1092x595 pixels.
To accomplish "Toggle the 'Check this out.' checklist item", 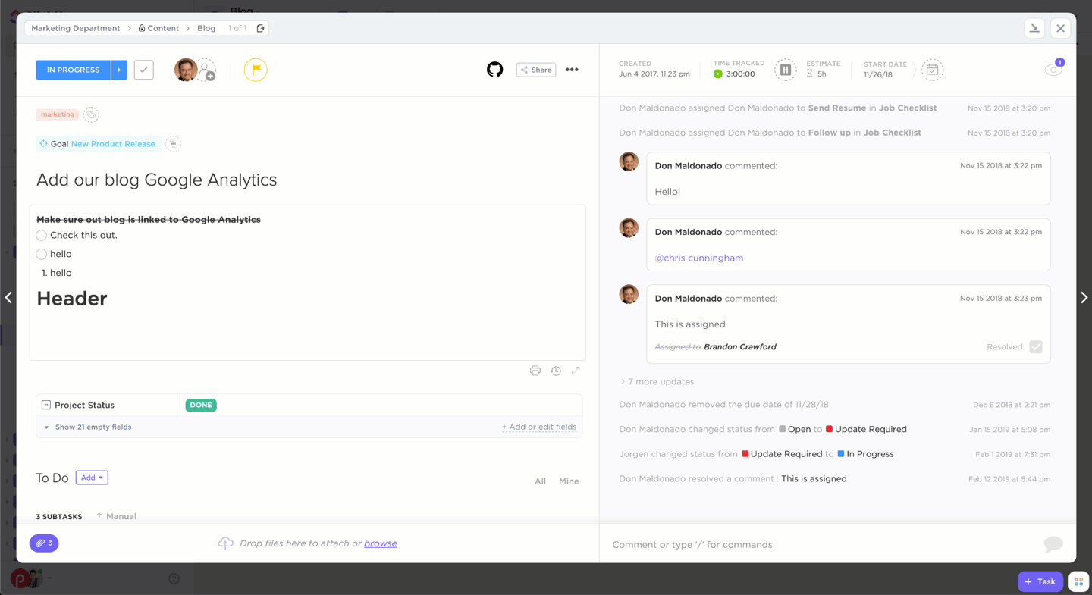I will tap(42, 236).
